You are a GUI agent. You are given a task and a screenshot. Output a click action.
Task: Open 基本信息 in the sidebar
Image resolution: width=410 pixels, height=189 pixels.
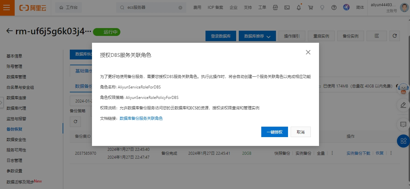click(14, 56)
